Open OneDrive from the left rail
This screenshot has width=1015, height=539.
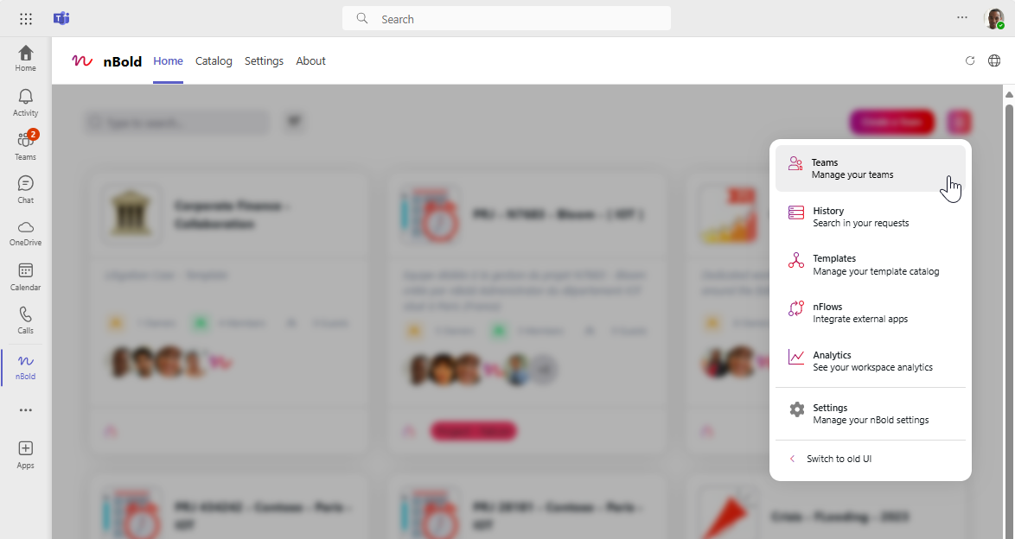coord(25,233)
